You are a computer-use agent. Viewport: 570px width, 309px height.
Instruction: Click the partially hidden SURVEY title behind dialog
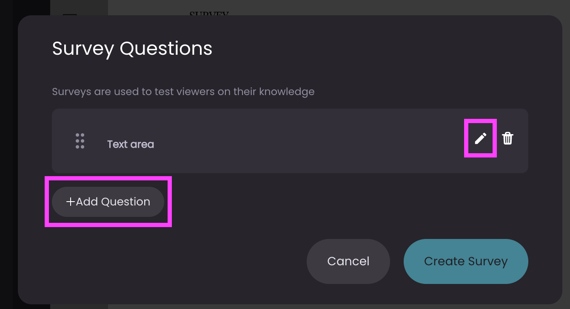pyautogui.click(x=209, y=13)
